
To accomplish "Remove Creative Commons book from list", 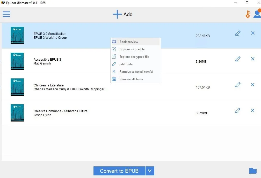I will (x=253, y=110).
